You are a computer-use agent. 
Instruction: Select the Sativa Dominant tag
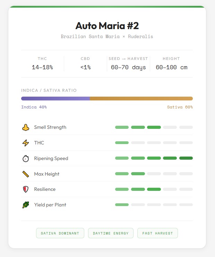61,233
